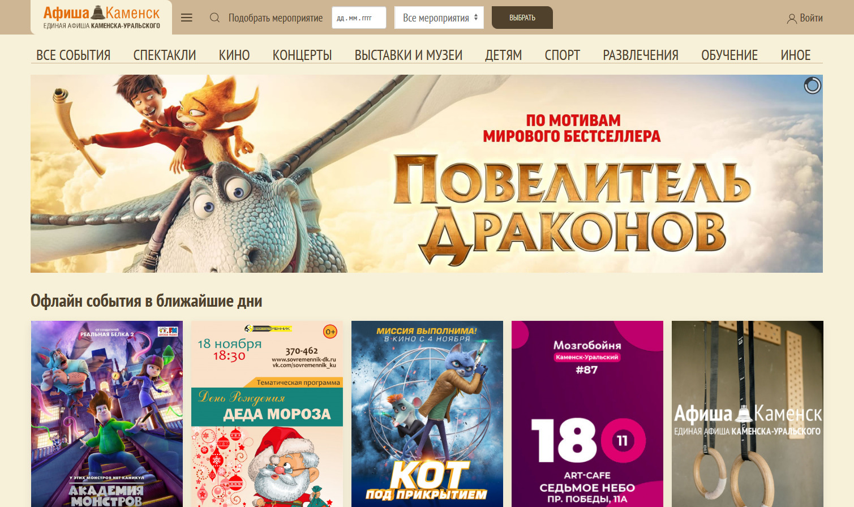Open the ВСЕ СОБЫТИЯ menu item
854x507 pixels.
click(x=74, y=55)
